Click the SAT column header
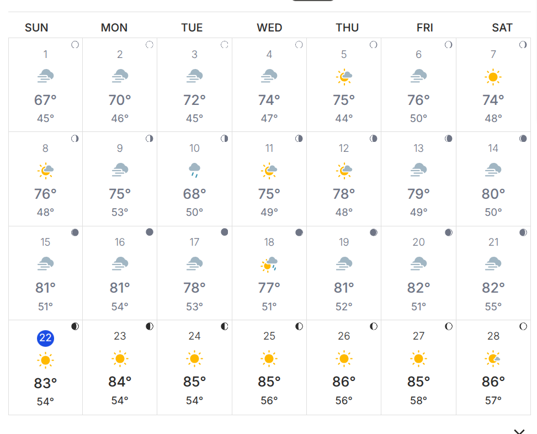The height and width of the screenshot is (434, 537). 502,28
